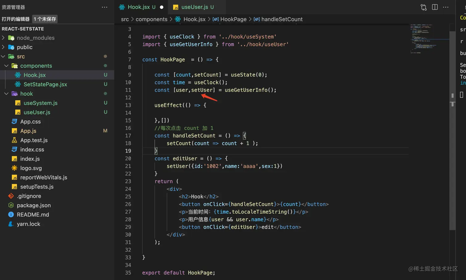Image resolution: width=466 pixels, height=280 pixels.
Task: Open the source control compare changes icon
Action: point(424,7)
